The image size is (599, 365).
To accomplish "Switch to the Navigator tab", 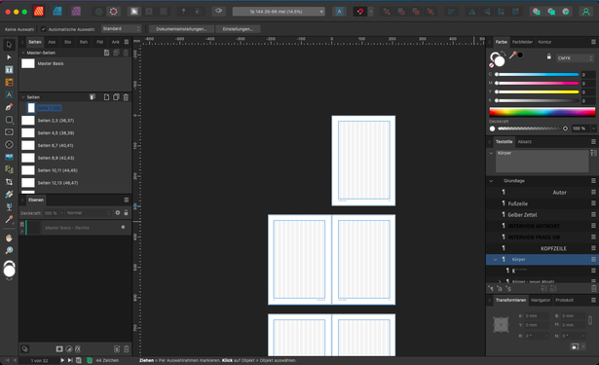I will 541,300.
